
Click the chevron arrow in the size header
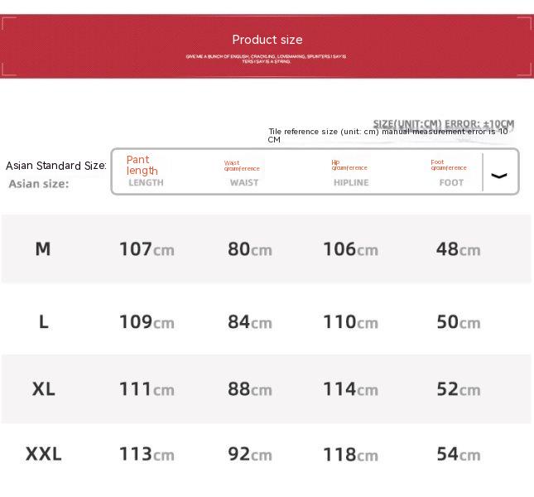point(499,175)
